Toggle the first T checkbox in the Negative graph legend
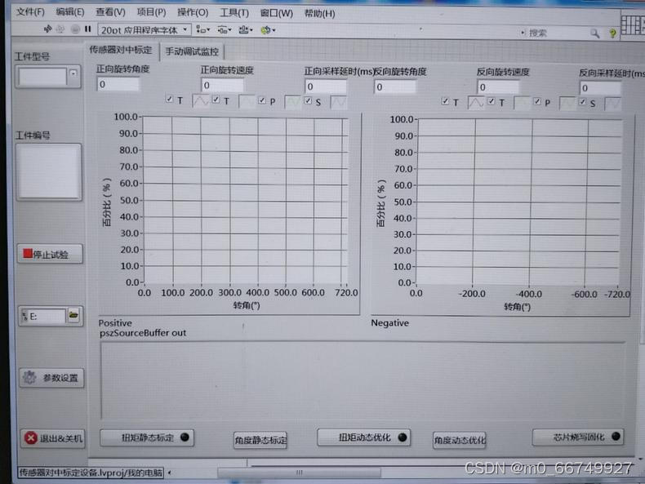Viewport: 645px width, 484px height. (x=445, y=100)
